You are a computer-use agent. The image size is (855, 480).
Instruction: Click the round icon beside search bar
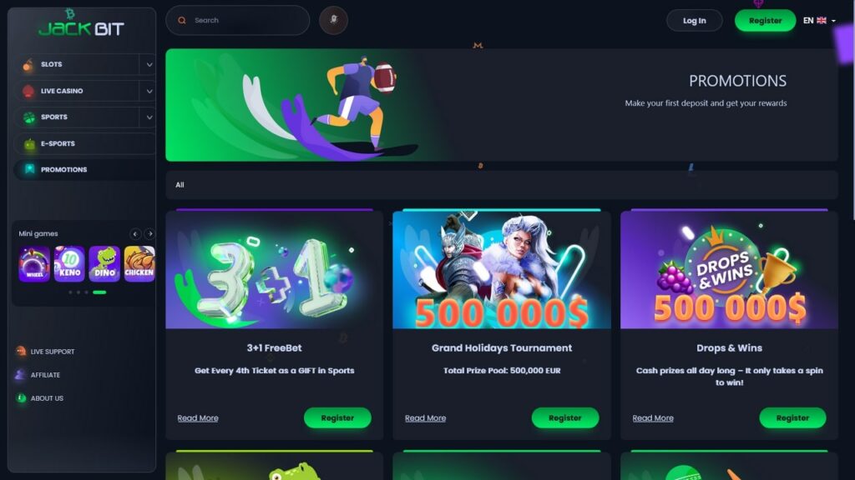tap(333, 20)
